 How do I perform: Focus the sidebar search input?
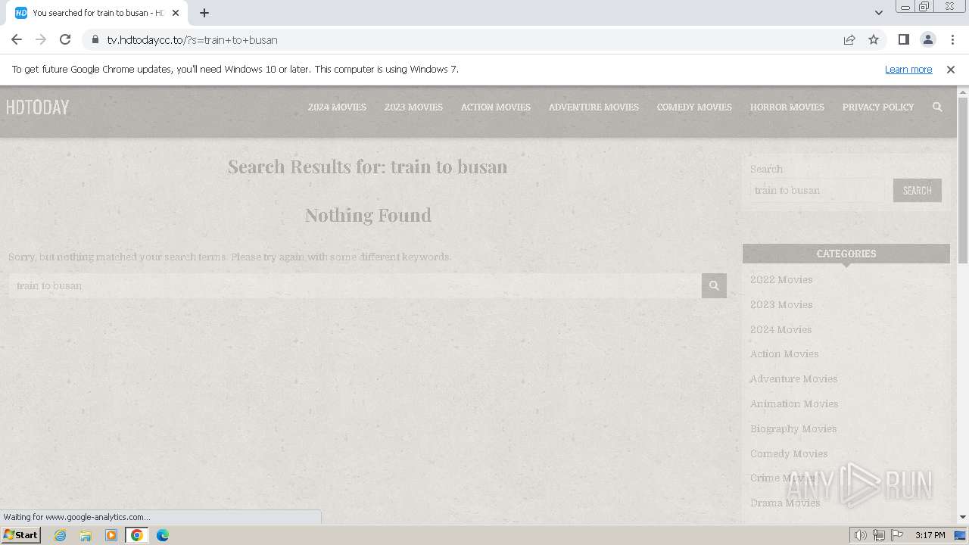[x=818, y=190]
